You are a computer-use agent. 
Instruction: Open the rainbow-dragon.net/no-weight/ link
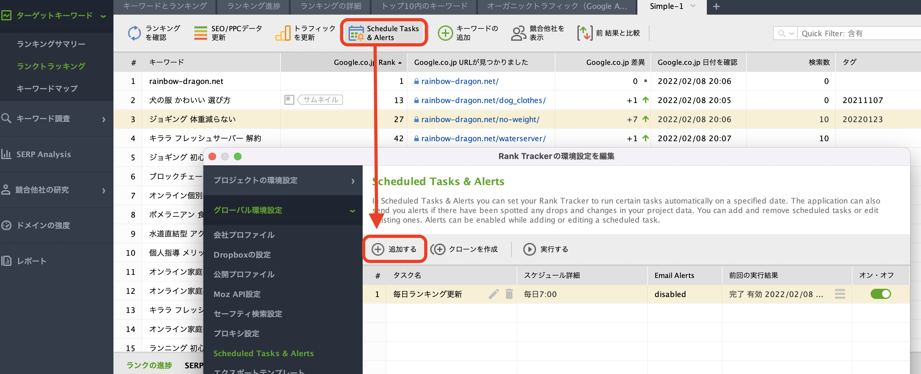tap(480, 120)
